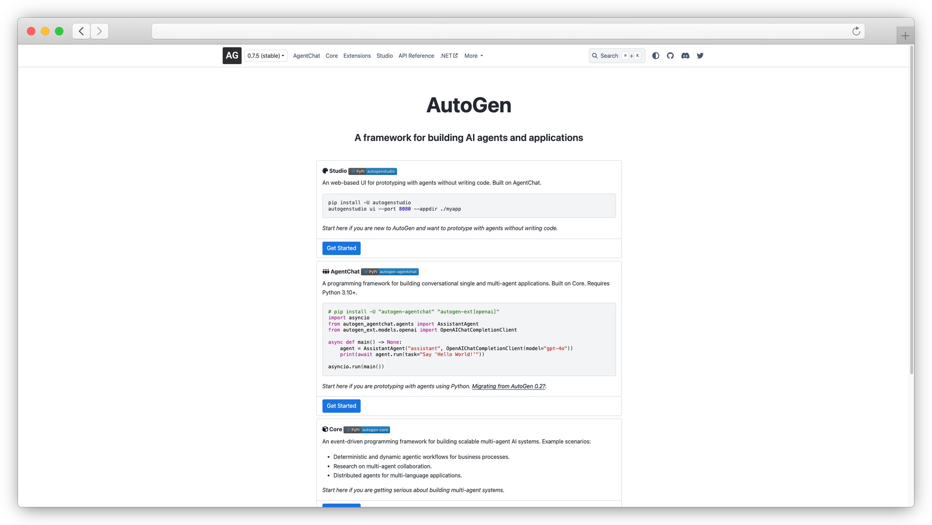Click the browser reload icon
Image resolution: width=932 pixels, height=525 pixels.
pyautogui.click(x=856, y=31)
